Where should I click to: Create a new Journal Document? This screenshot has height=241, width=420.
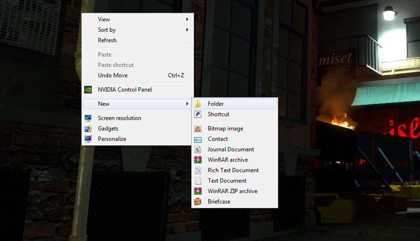pos(234,149)
